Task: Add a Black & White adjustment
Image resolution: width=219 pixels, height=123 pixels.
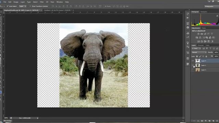Action: coord(204,38)
